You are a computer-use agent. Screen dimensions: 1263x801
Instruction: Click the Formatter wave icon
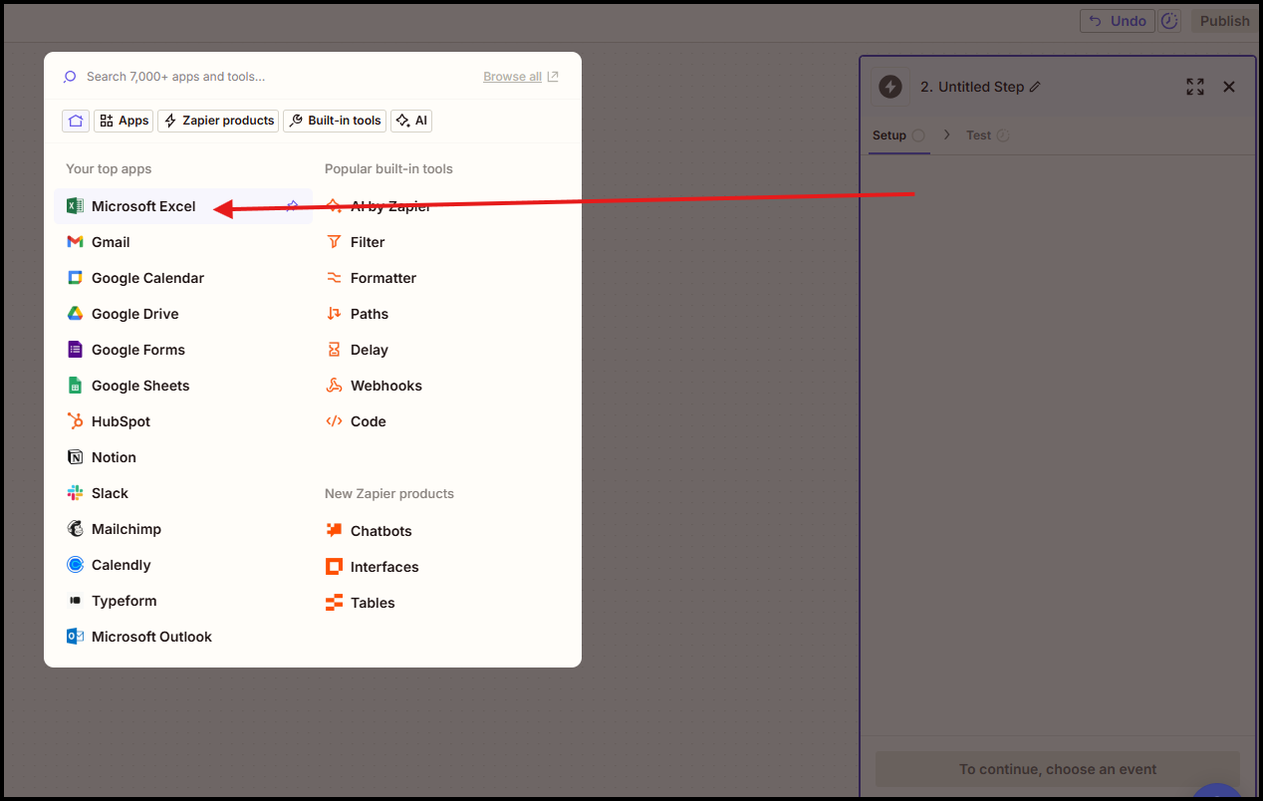(x=334, y=278)
